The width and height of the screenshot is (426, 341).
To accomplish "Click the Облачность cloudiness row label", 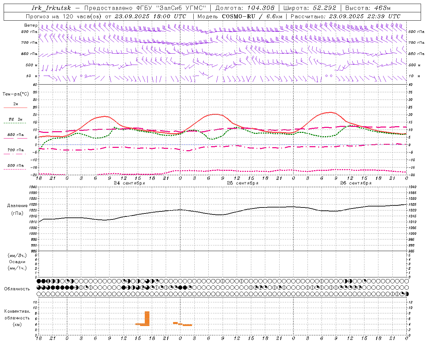I will 17,289.
